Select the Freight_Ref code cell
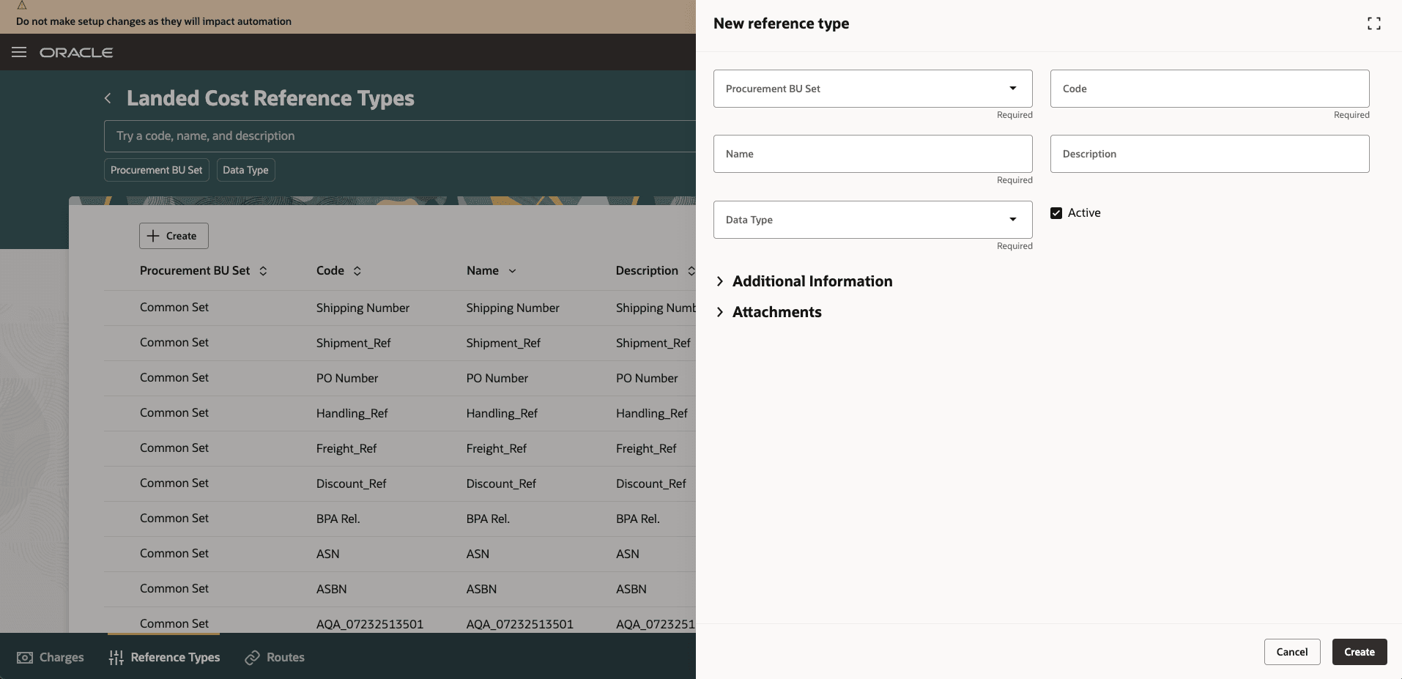Viewport: 1402px width, 679px height. click(x=346, y=449)
